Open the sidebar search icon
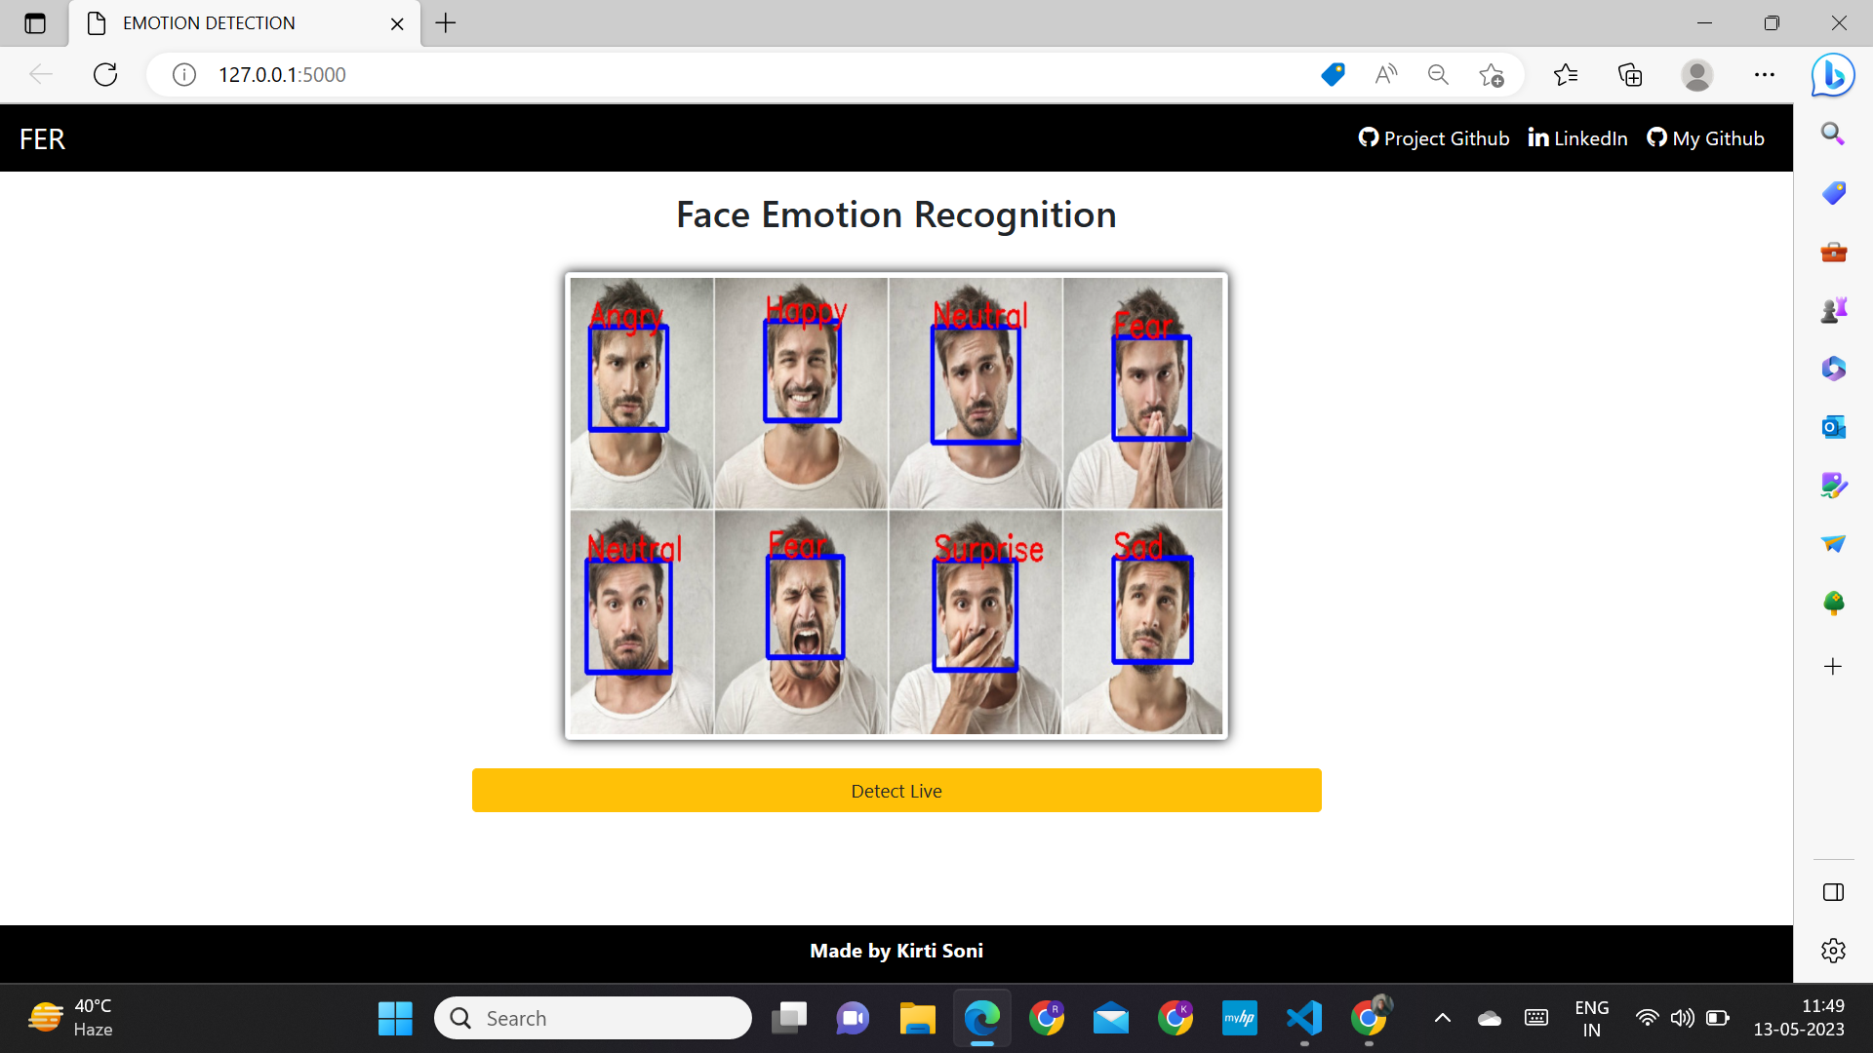 pos(1833,134)
